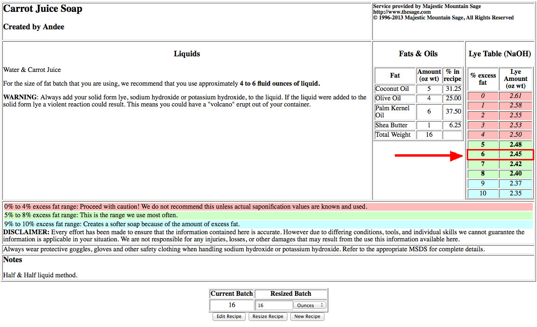Click the 10 percent excess fat cell
The image size is (537, 327).
pos(483,194)
